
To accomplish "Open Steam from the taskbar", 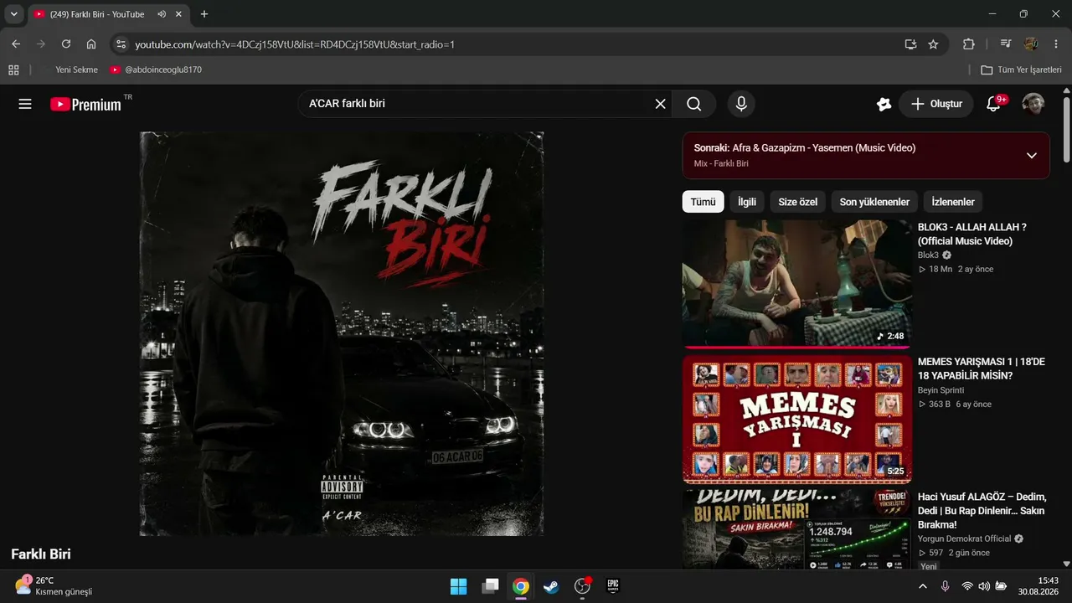I will [x=551, y=586].
